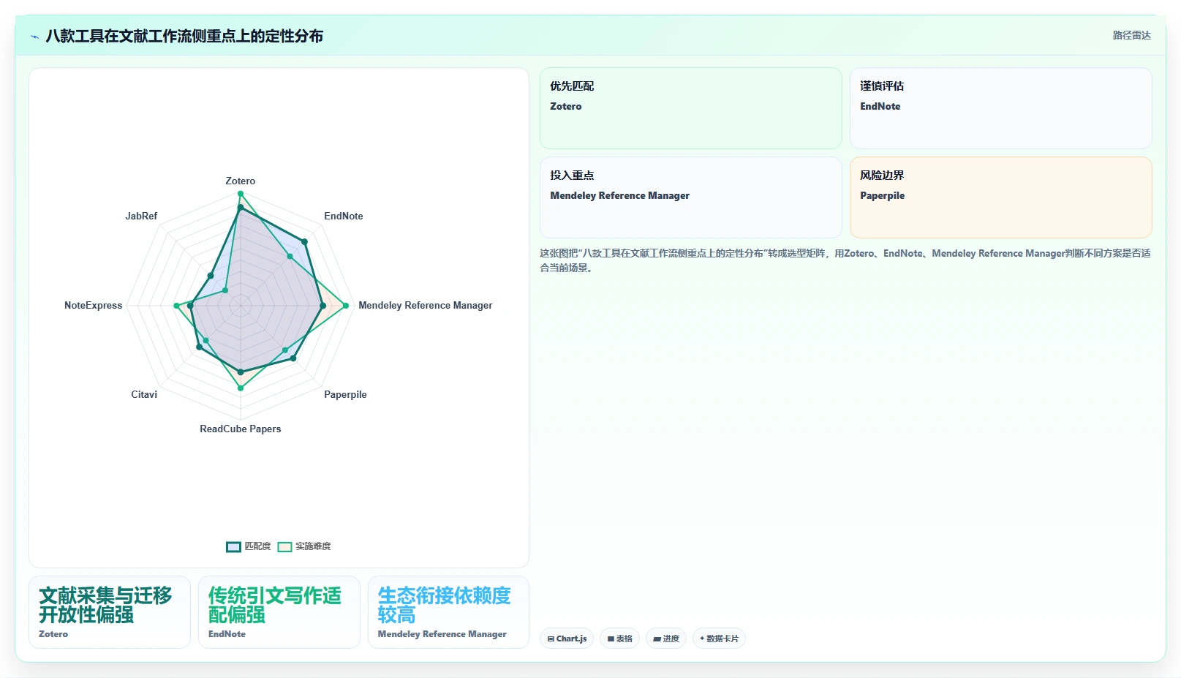
Task: Click the 匹配度 data point at EndNote axis
Action: [305, 241]
